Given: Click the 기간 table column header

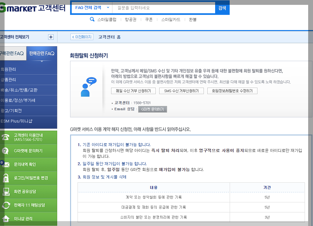Looking at the screenshot, I should coord(267,188).
